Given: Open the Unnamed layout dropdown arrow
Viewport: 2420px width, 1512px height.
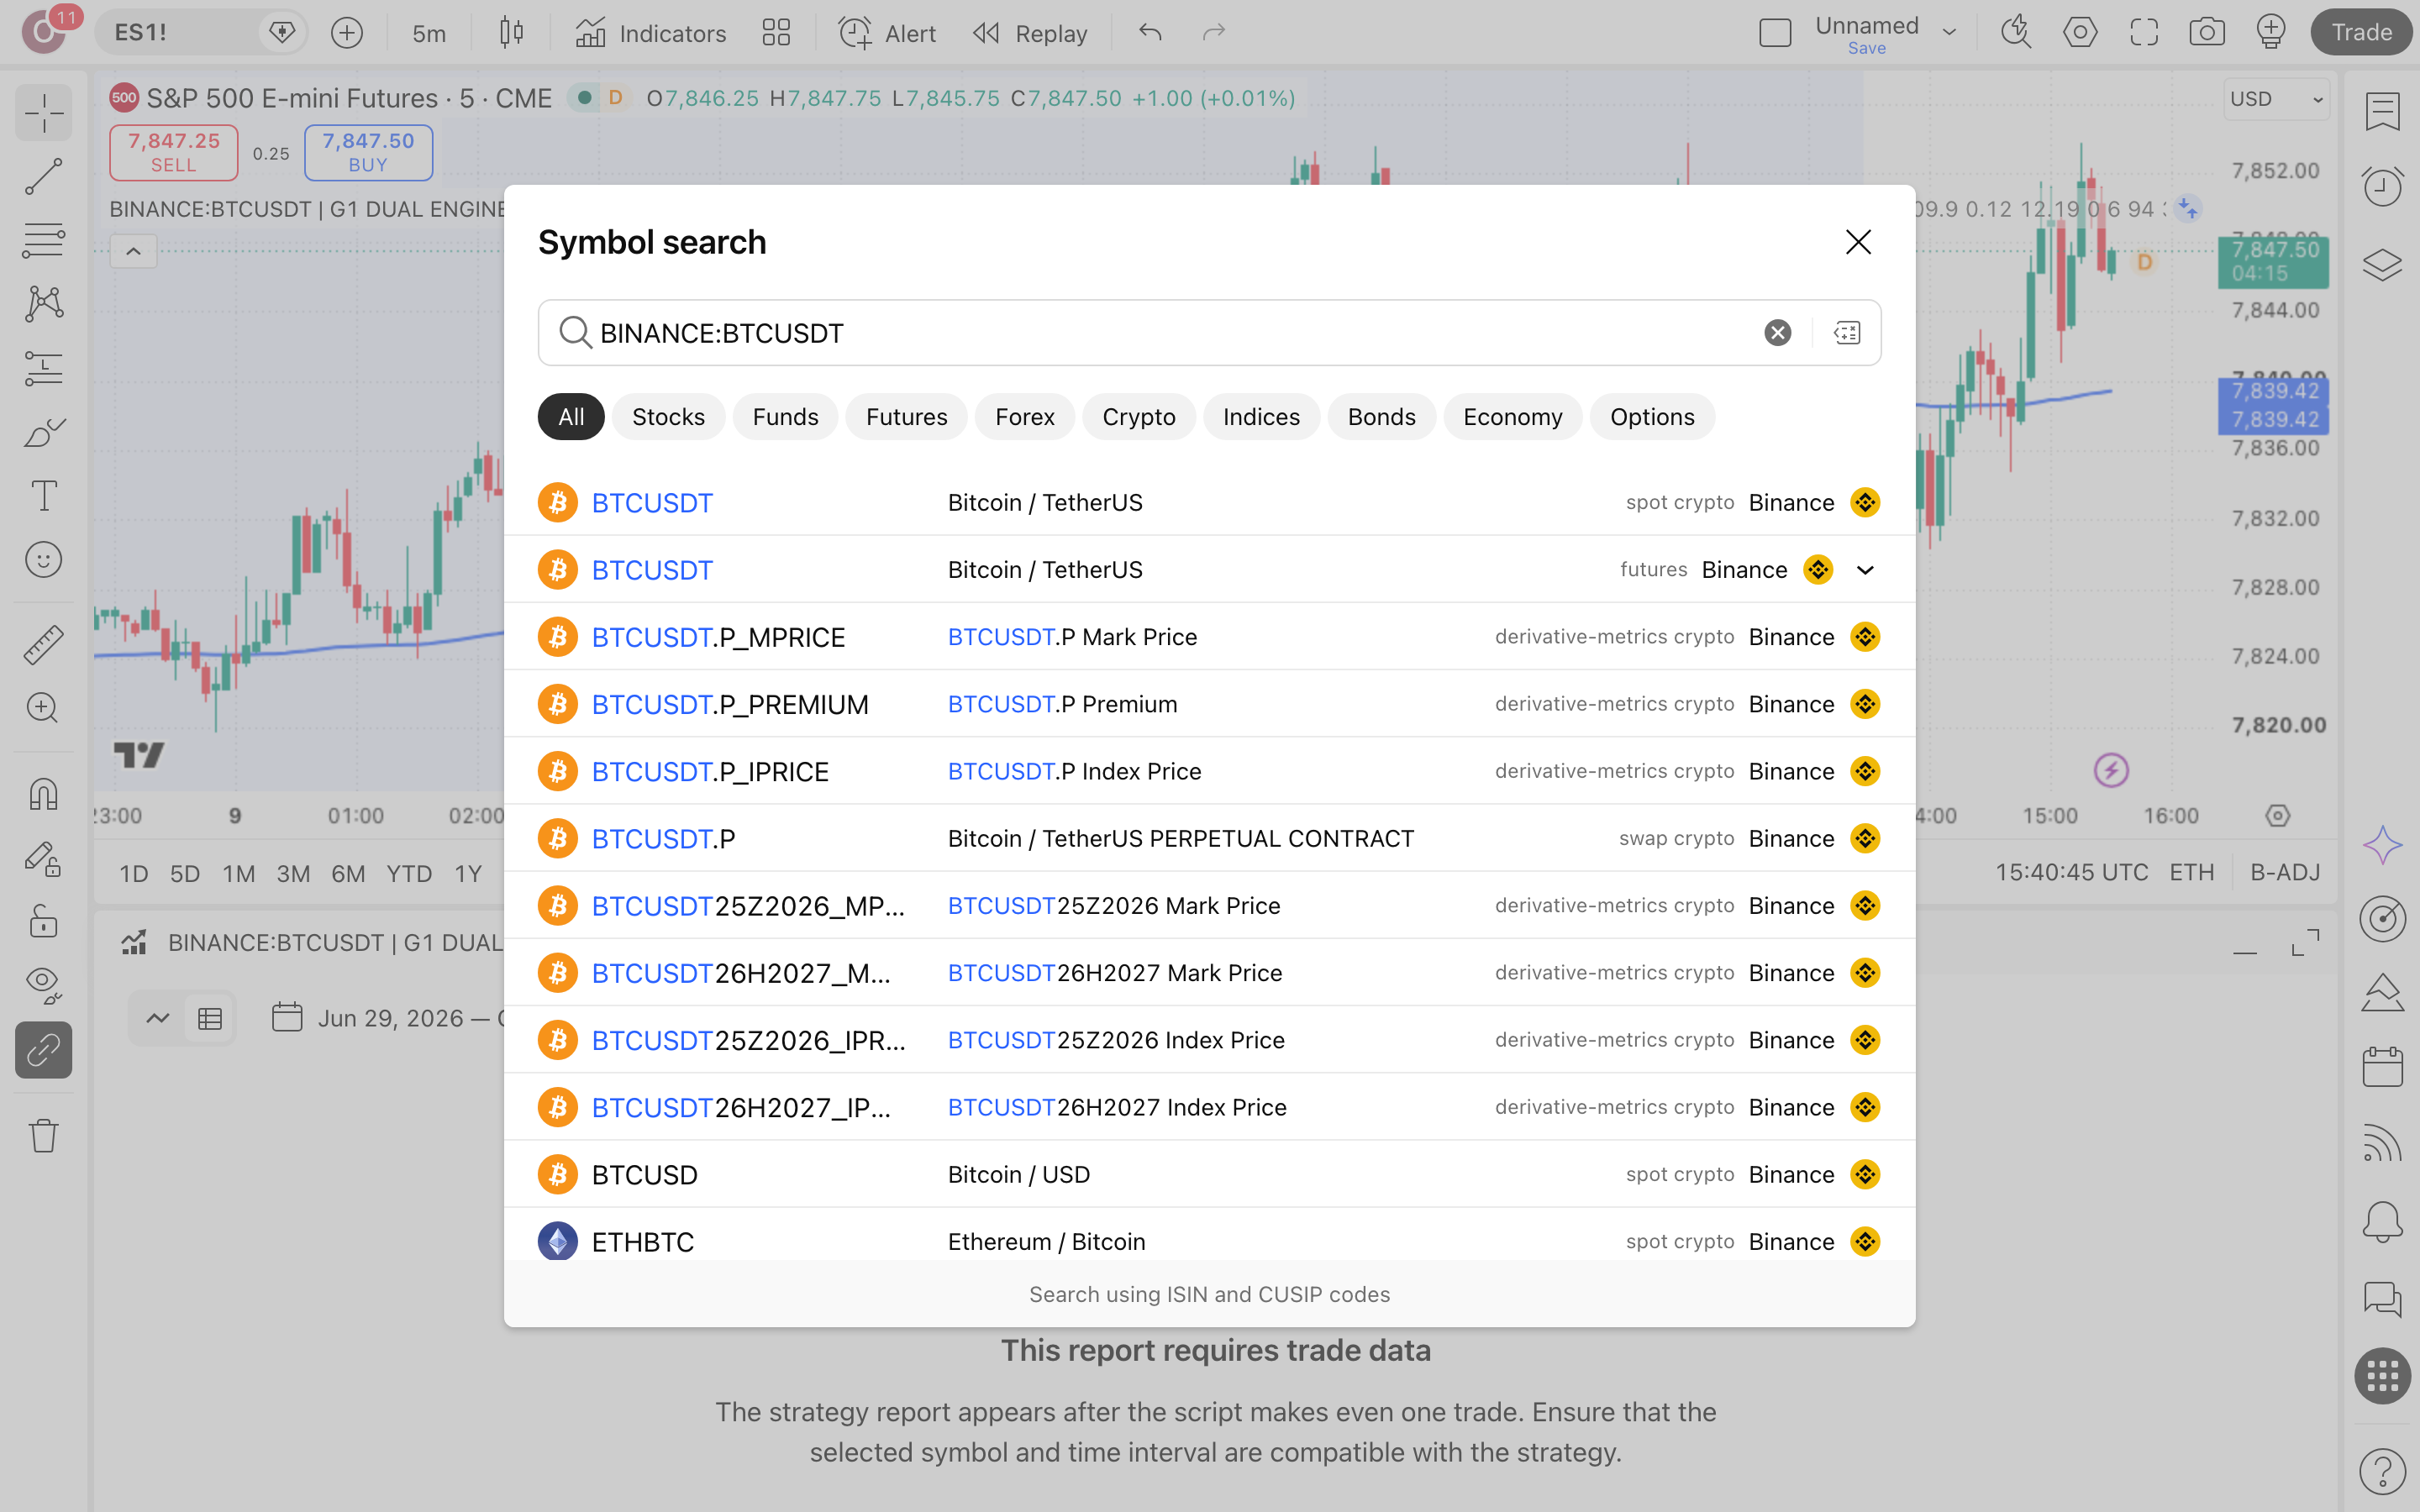Looking at the screenshot, I should [1949, 32].
